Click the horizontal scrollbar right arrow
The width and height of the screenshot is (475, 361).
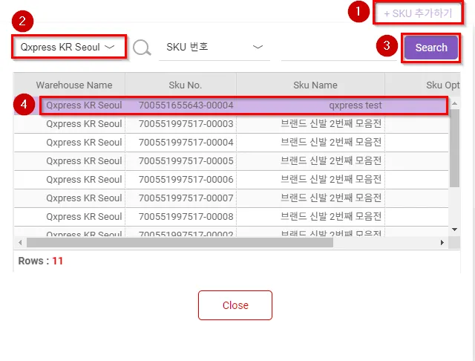(x=442, y=242)
